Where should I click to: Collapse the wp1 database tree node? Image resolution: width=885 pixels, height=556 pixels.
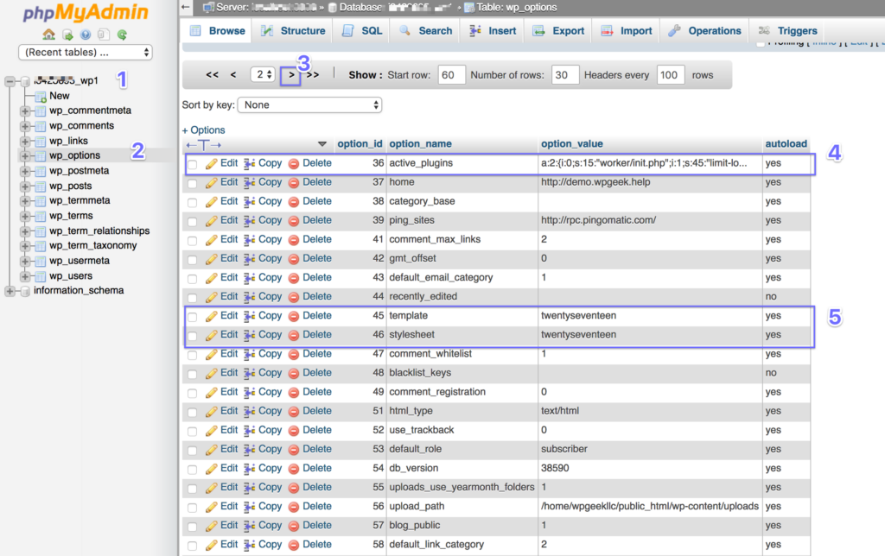10,82
